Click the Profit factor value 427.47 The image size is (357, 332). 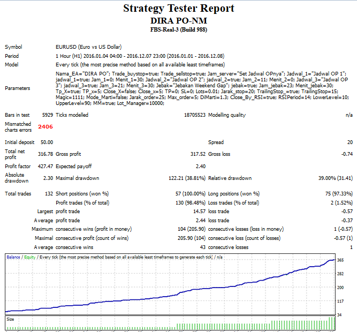pyautogui.click(x=45, y=167)
